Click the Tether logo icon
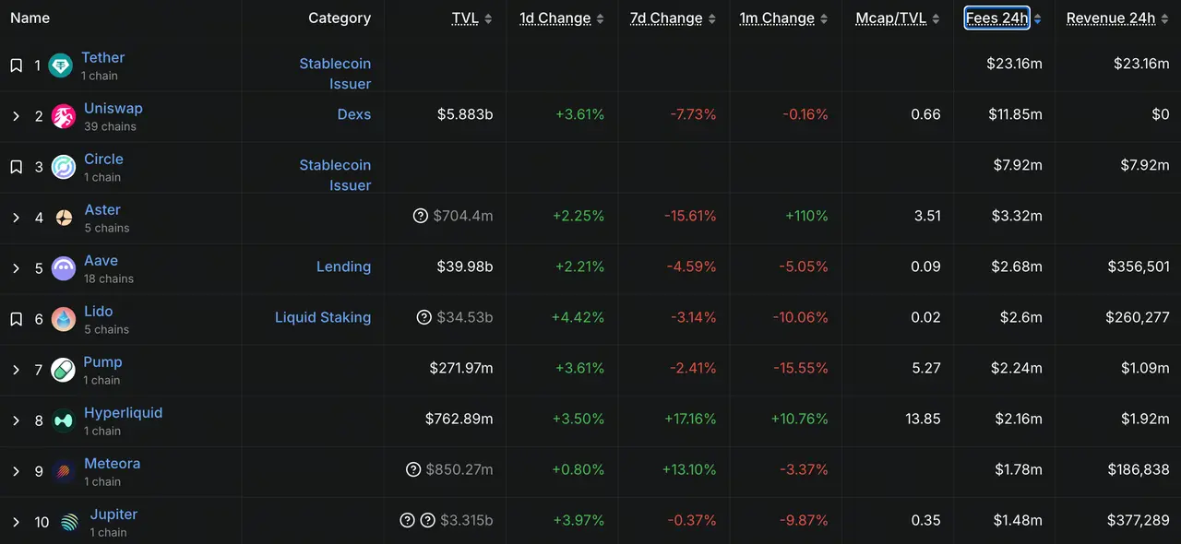Screen dimensions: 1181x544 pos(61,65)
